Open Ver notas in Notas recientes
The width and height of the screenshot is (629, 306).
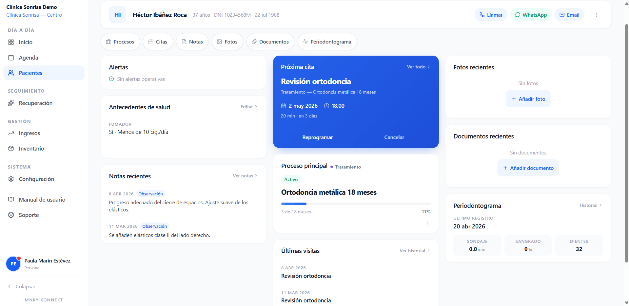click(245, 176)
